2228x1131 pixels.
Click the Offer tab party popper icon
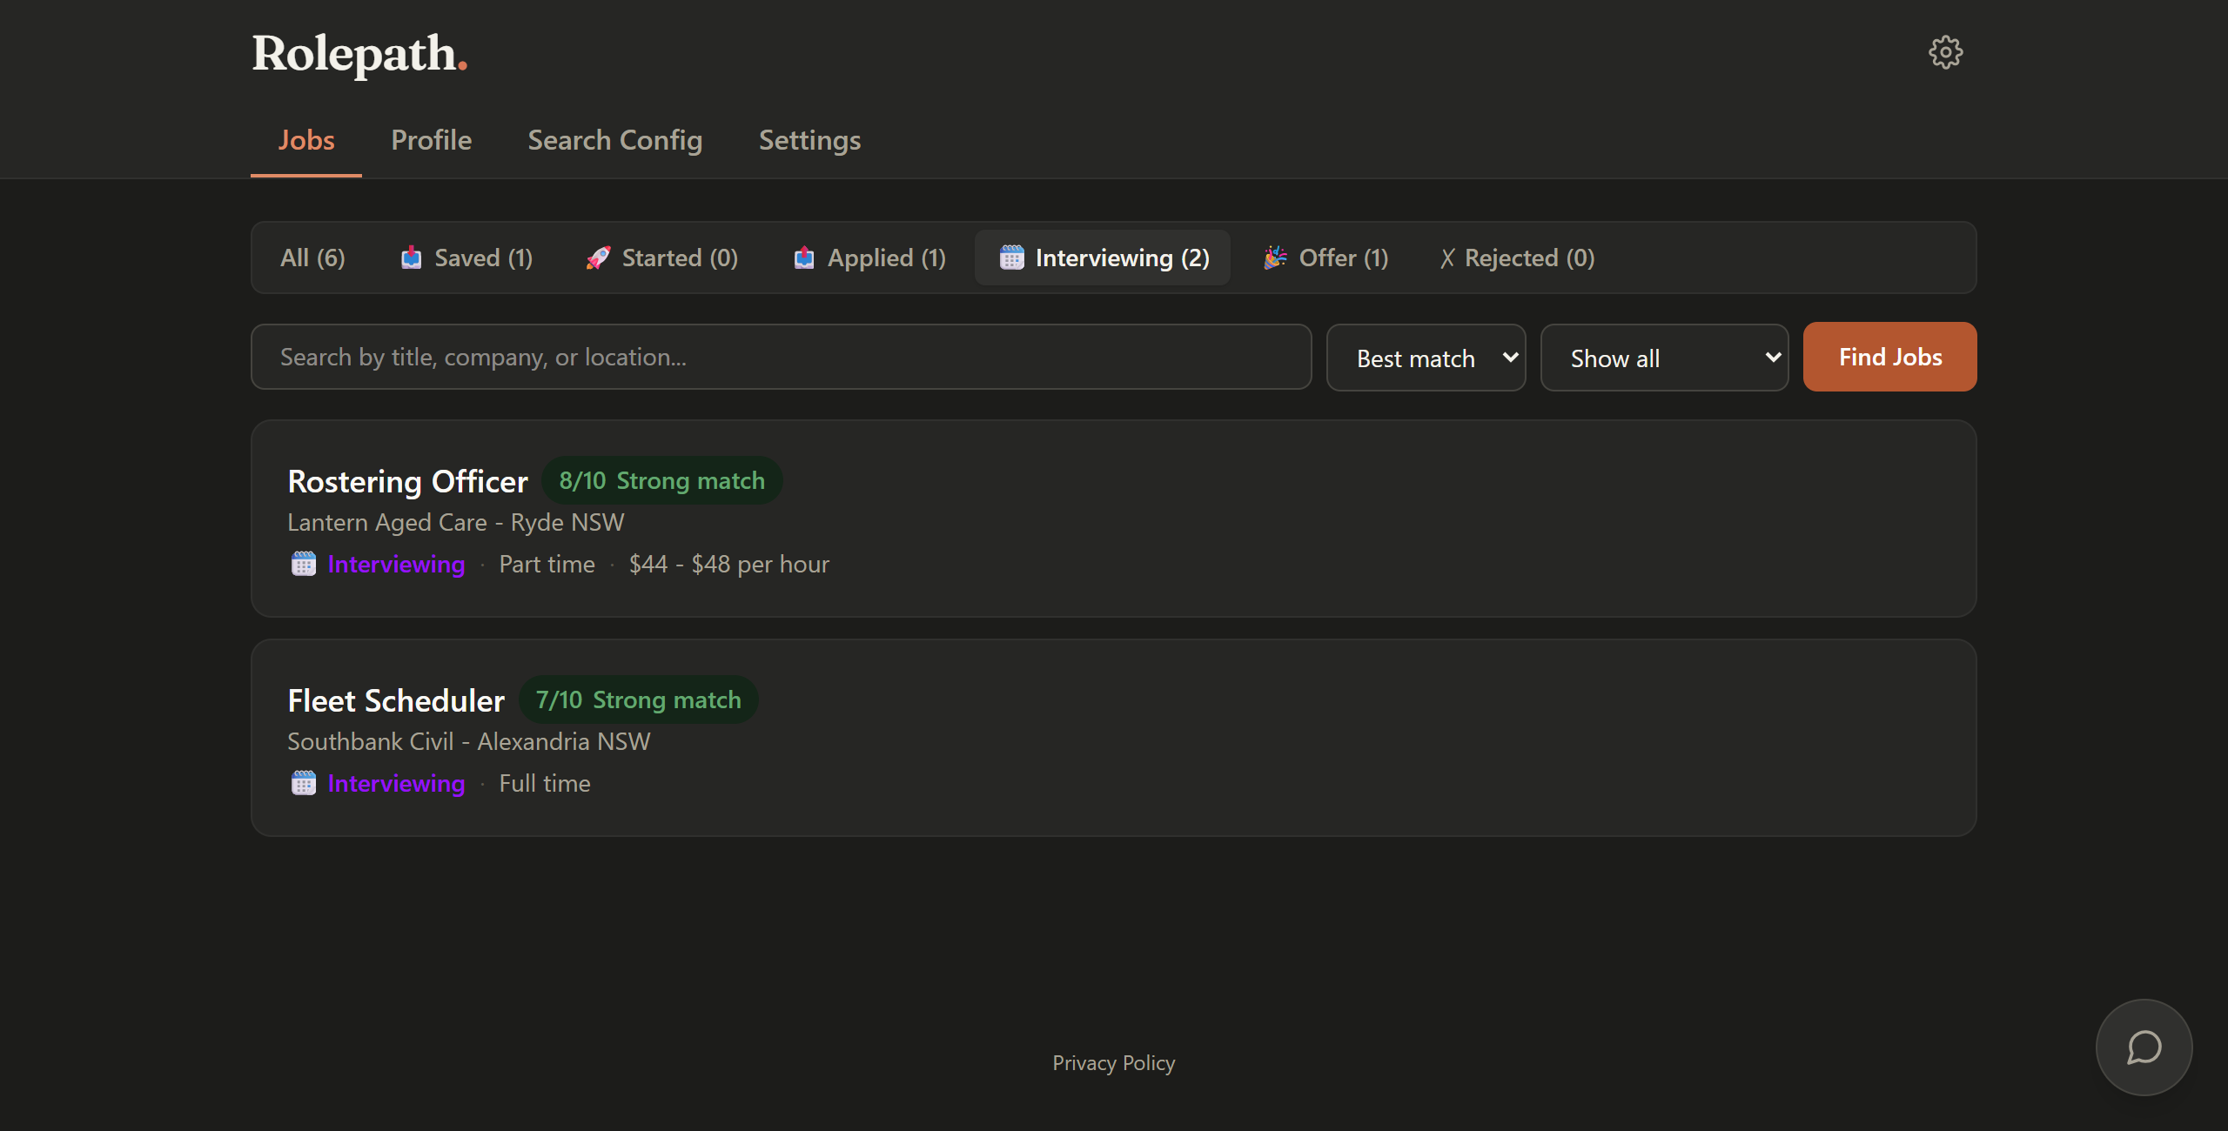[x=1275, y=258]
